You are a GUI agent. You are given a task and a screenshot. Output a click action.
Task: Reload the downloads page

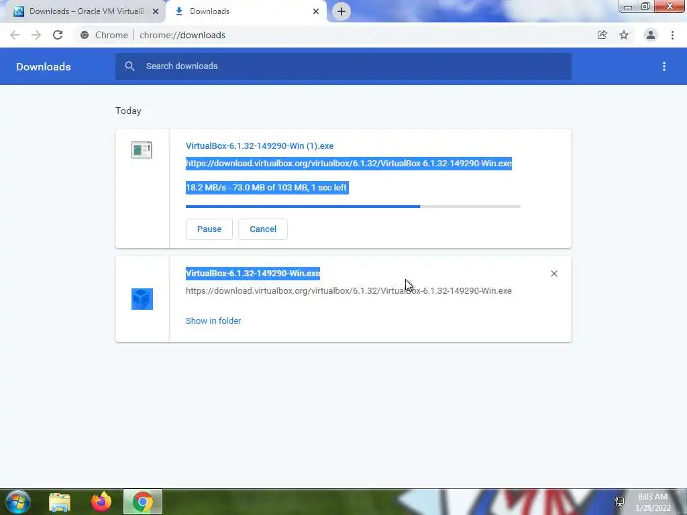click(58, 35)
